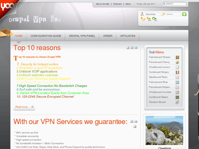
Task: Open PDF icon for Top 10 reasons
Action: coord(128,48)
